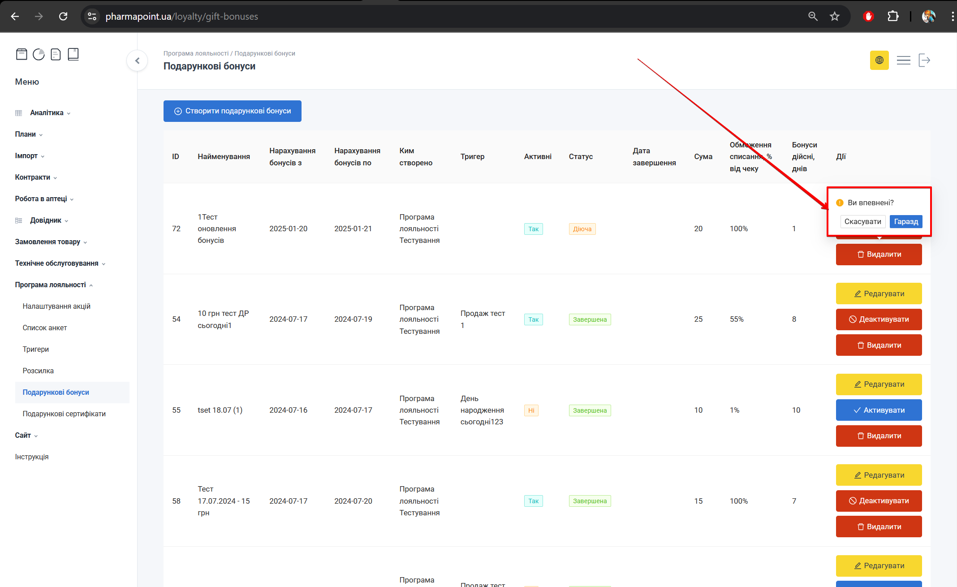Expand the Плани menu
The width and height of the screenshot is (957, 587).
(29, 134)
